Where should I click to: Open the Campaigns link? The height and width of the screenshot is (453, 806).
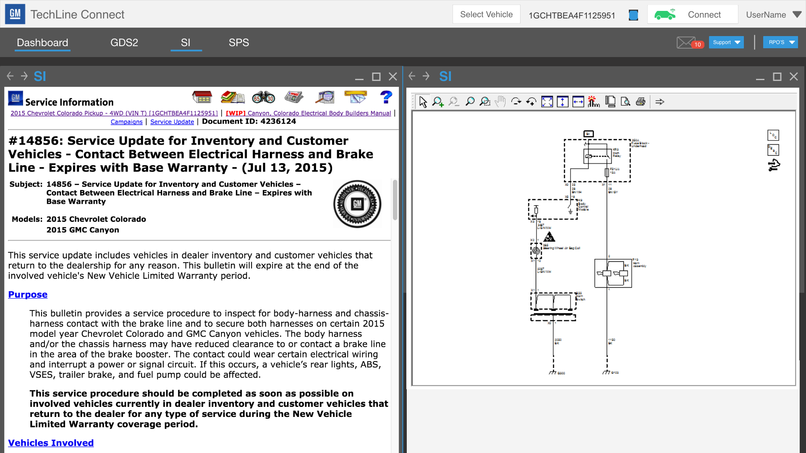click(127, 122)
